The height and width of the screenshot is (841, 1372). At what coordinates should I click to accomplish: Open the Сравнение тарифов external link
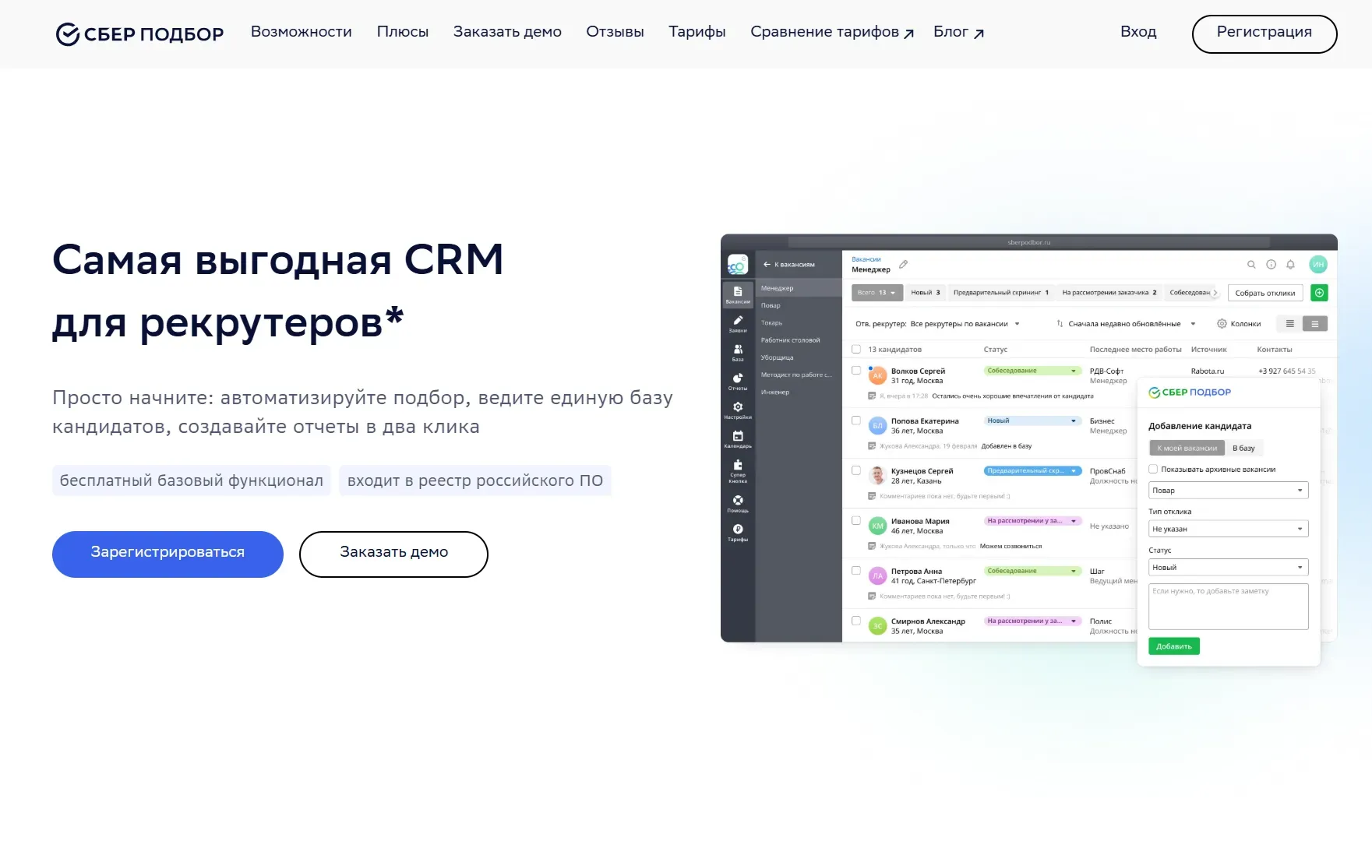pyautogui.click(x=832, y=32)
